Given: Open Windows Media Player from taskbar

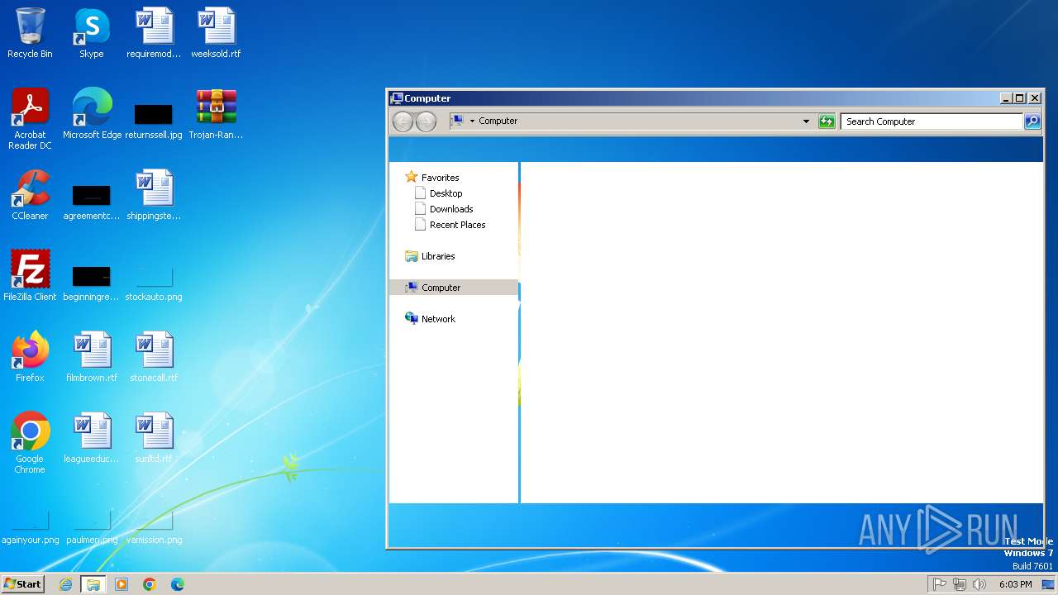Looking at the screenshot, I should [x=122, y=584].
